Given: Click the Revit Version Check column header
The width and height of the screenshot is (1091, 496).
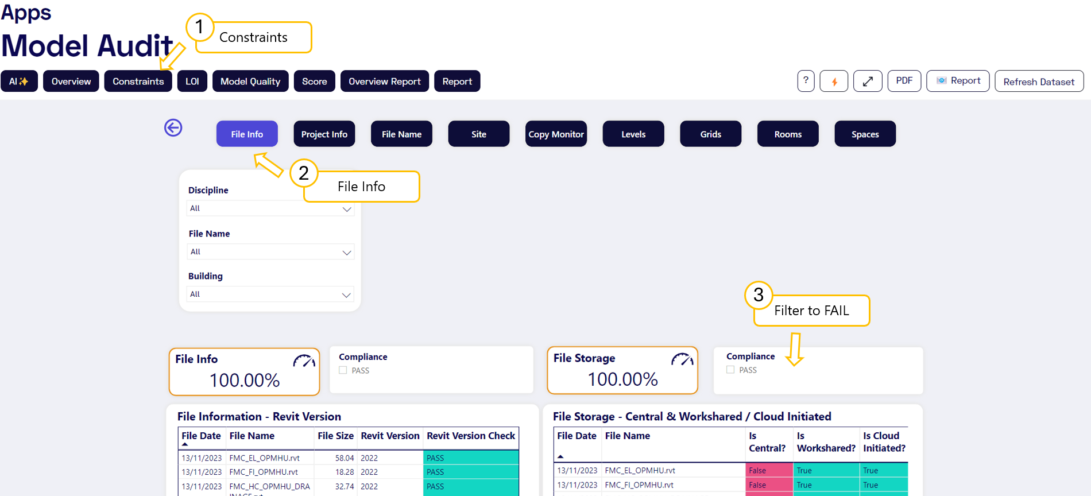Looking at the screenshot, I should pos(470,436).
